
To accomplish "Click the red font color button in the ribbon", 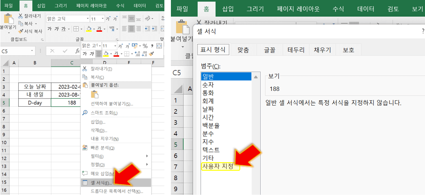I will pos(99,29).
